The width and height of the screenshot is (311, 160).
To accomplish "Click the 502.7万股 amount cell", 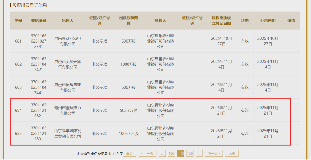I will click(x=128, y=110).
